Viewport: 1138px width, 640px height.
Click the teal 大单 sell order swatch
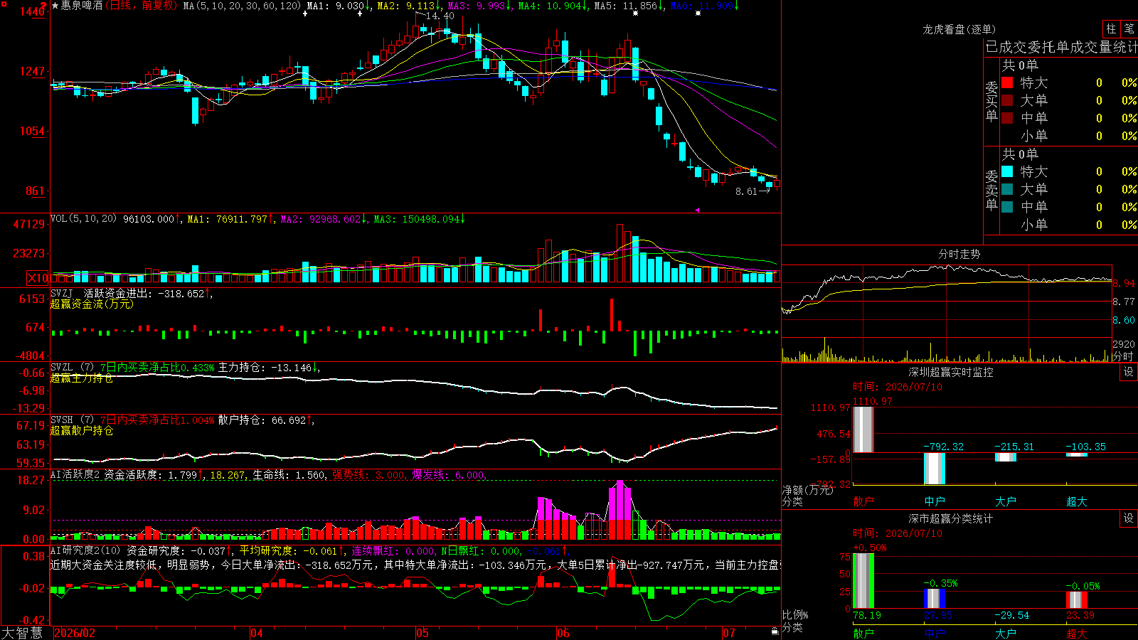[1007, 189]
